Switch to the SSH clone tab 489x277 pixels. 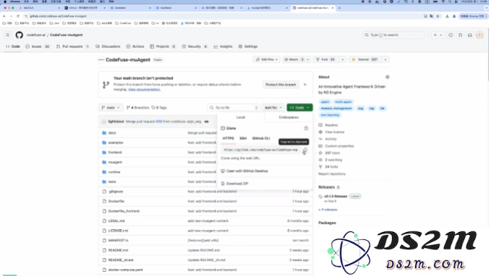point(243,138)
